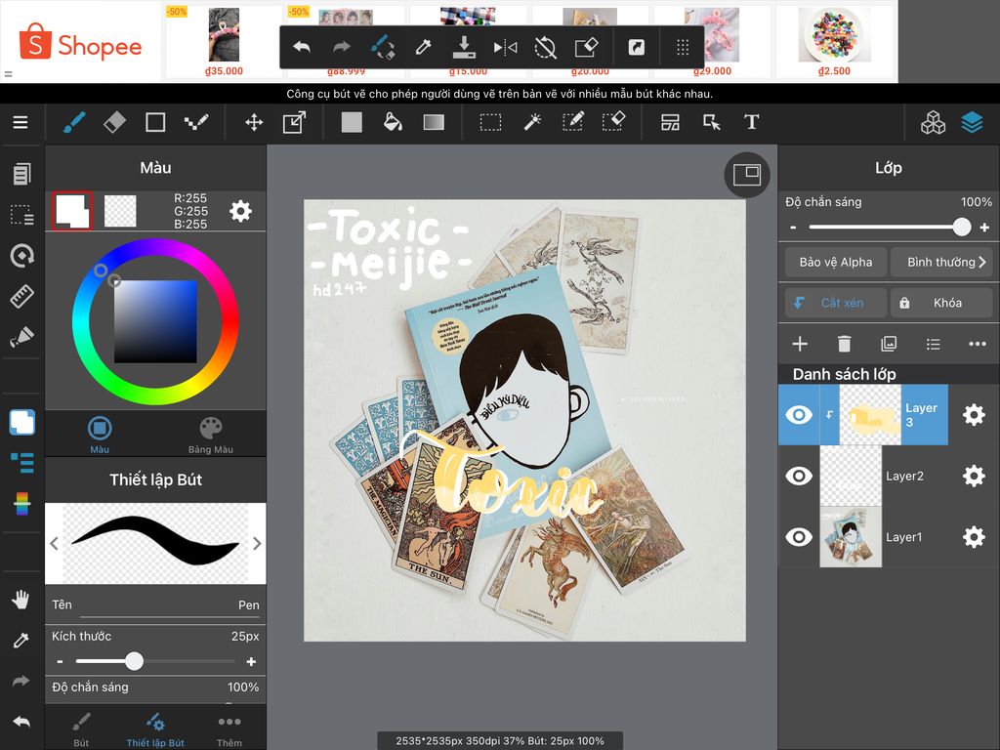Show the previous brush preview arrow

[x=55, y=543]
